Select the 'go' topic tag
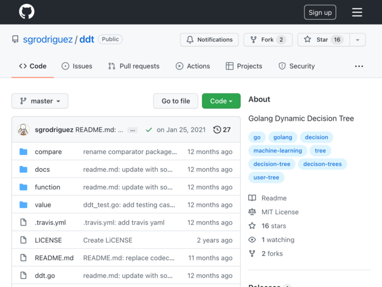This screenshot has height=287, width=382. click(257, 137)
